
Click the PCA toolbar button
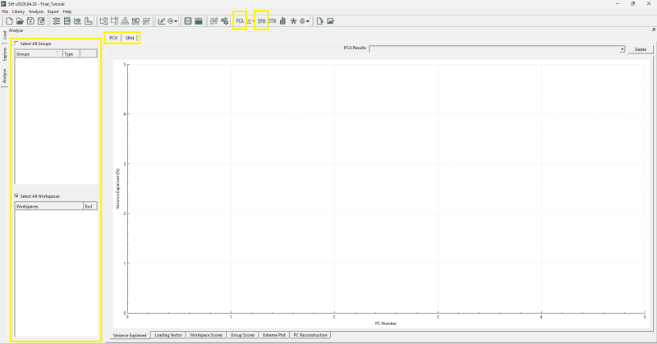[x=240, y=21]
